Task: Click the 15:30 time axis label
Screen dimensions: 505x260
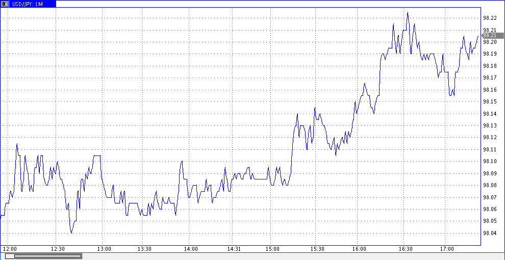Action: [x=318, y=249]
